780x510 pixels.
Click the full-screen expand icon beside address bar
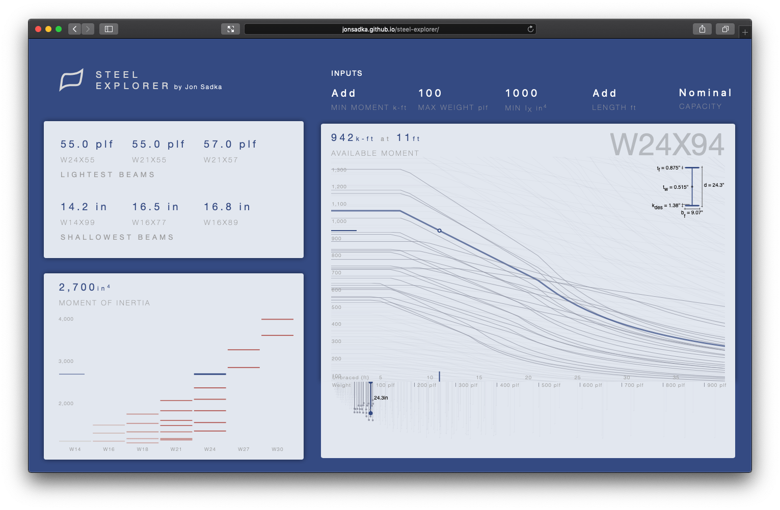(230, 29)
